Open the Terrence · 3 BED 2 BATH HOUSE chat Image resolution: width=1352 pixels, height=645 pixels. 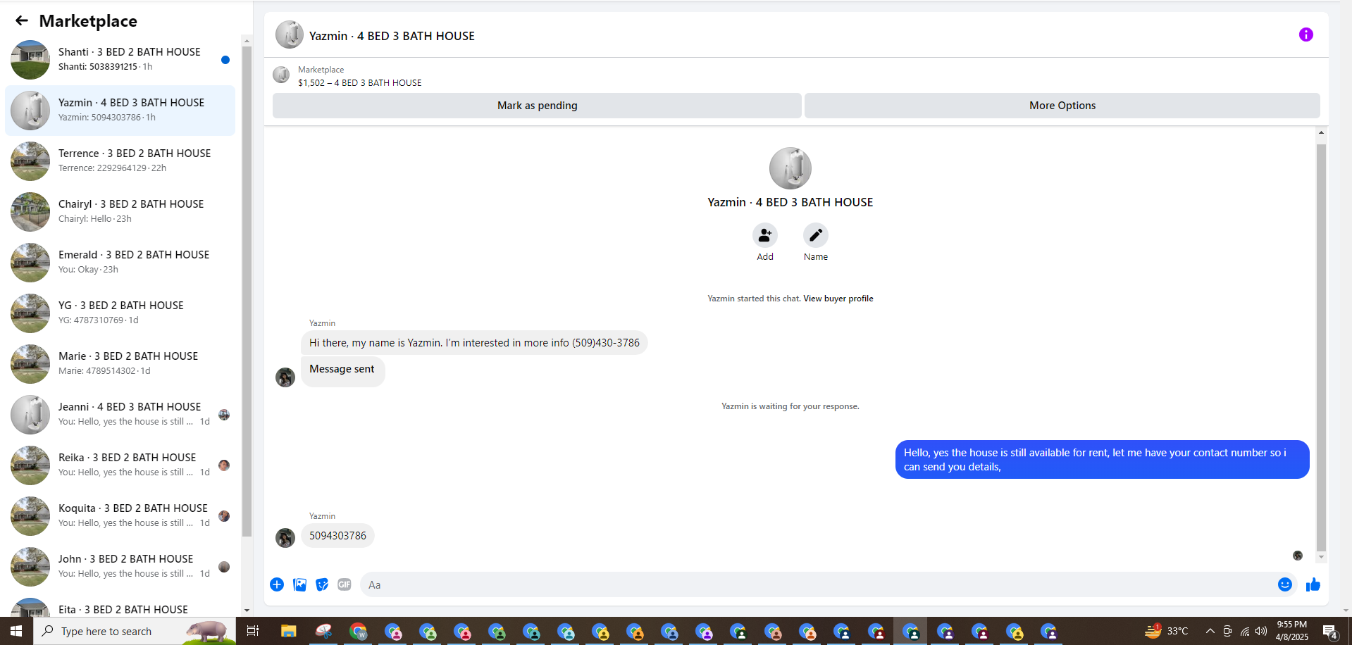click(120, 161)
